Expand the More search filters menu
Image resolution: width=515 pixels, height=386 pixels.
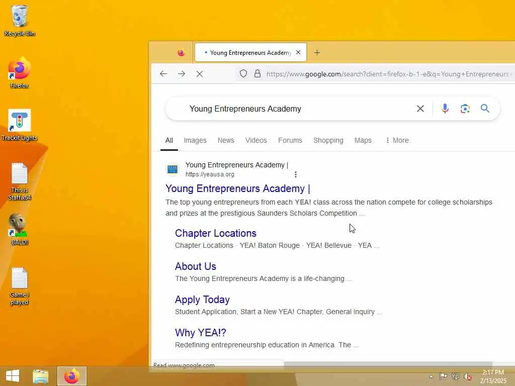(397, 141)
